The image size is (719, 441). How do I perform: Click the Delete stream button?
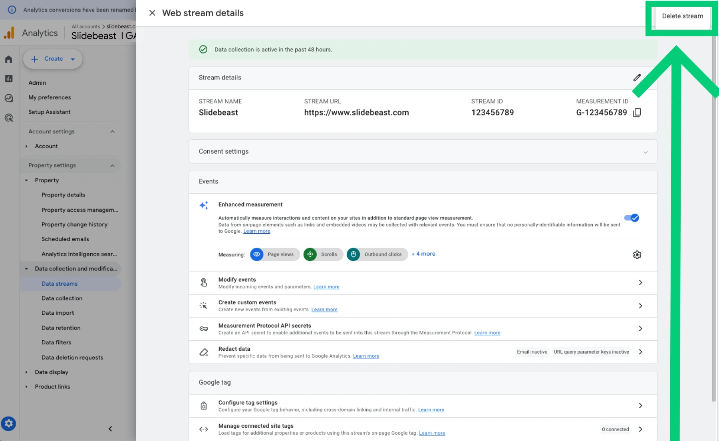682,16
